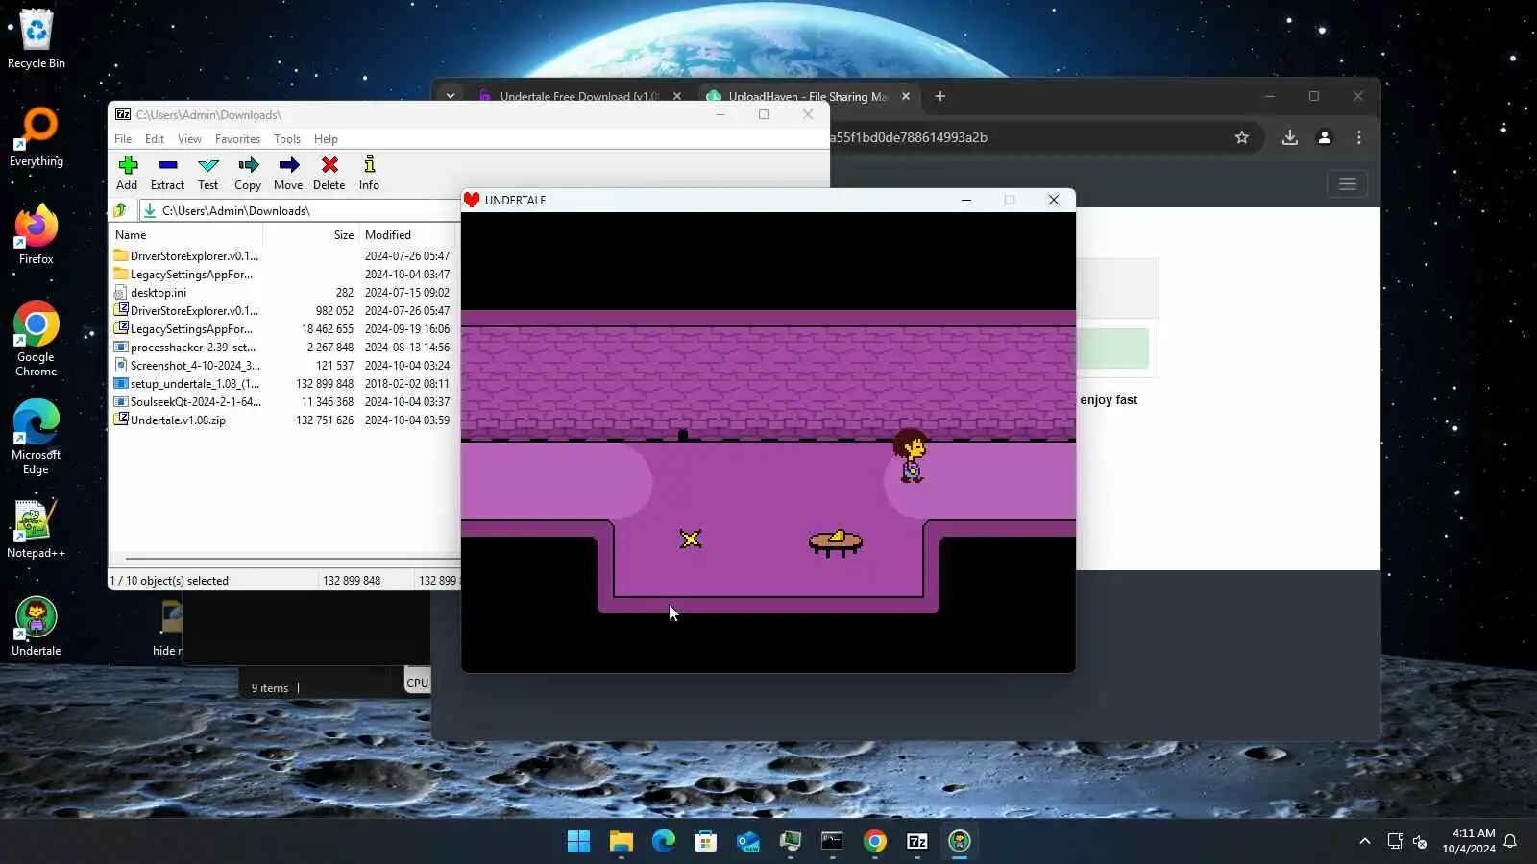The height and width of the screenshot is (864, 1537).
Task: Open Microsoft Edge from taskbar
Action: point(664,842)
